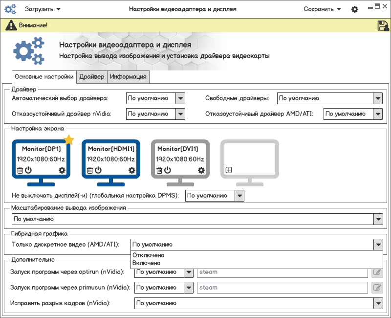Click the Сохранить button
This screenshot has width=391, height=318.
(x=322, y=9)
